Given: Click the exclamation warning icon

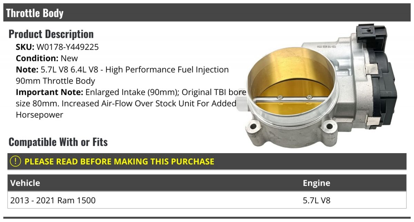Looking at the screenshot, I should click(16, 161).
